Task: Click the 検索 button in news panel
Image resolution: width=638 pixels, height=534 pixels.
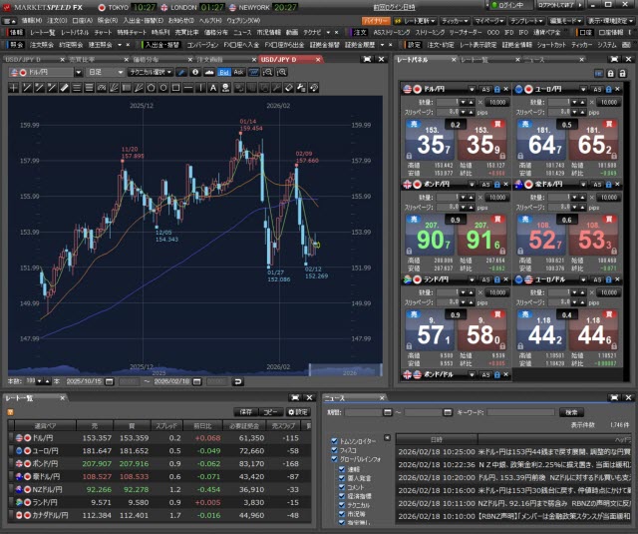Action: pyautogui.click(x=571, y=412)
